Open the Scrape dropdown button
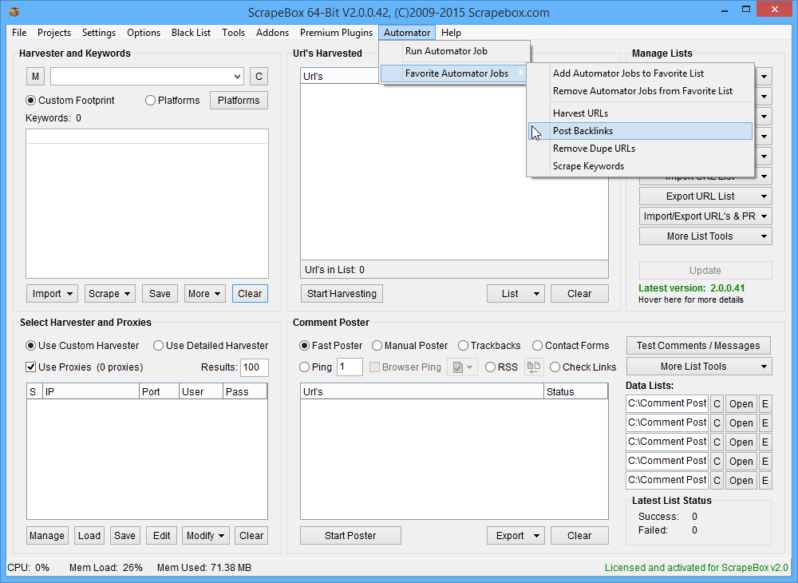 tap(110, 294)
